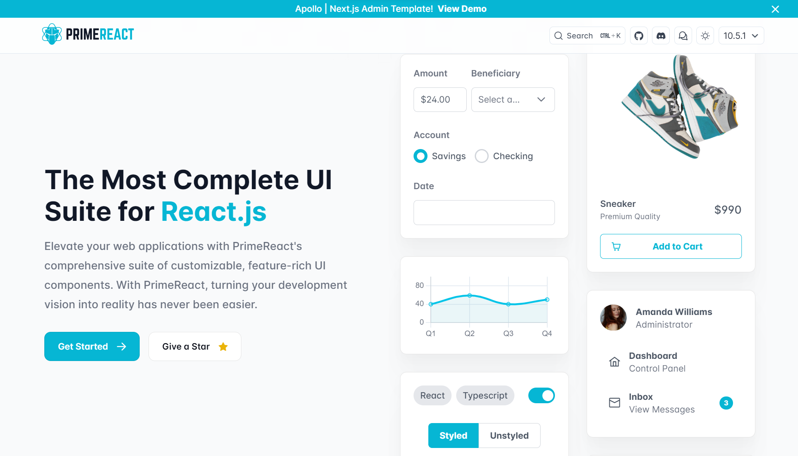Click the Inbox envelope icon
Image resolution: width=798 pixels, height=456 pixels.
[614, 403]
